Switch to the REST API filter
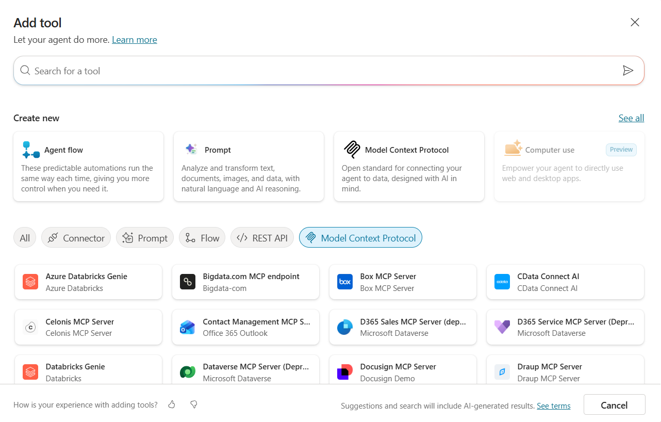661x422 pixels. coord(262,238)
